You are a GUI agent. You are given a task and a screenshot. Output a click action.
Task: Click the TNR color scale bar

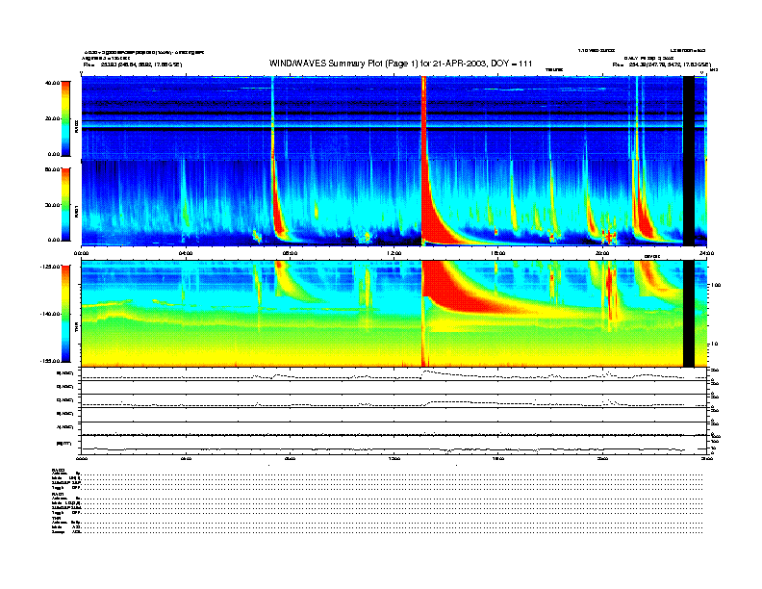pyautogui.click(x=65, y=314)
